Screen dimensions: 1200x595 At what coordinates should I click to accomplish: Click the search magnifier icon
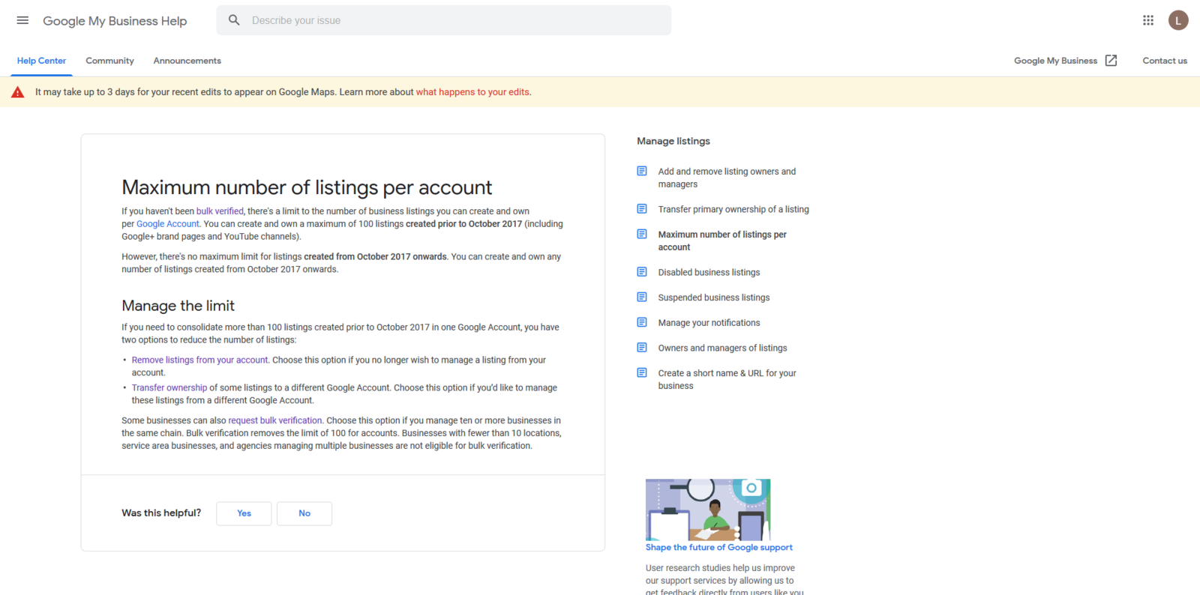point(234,20)
